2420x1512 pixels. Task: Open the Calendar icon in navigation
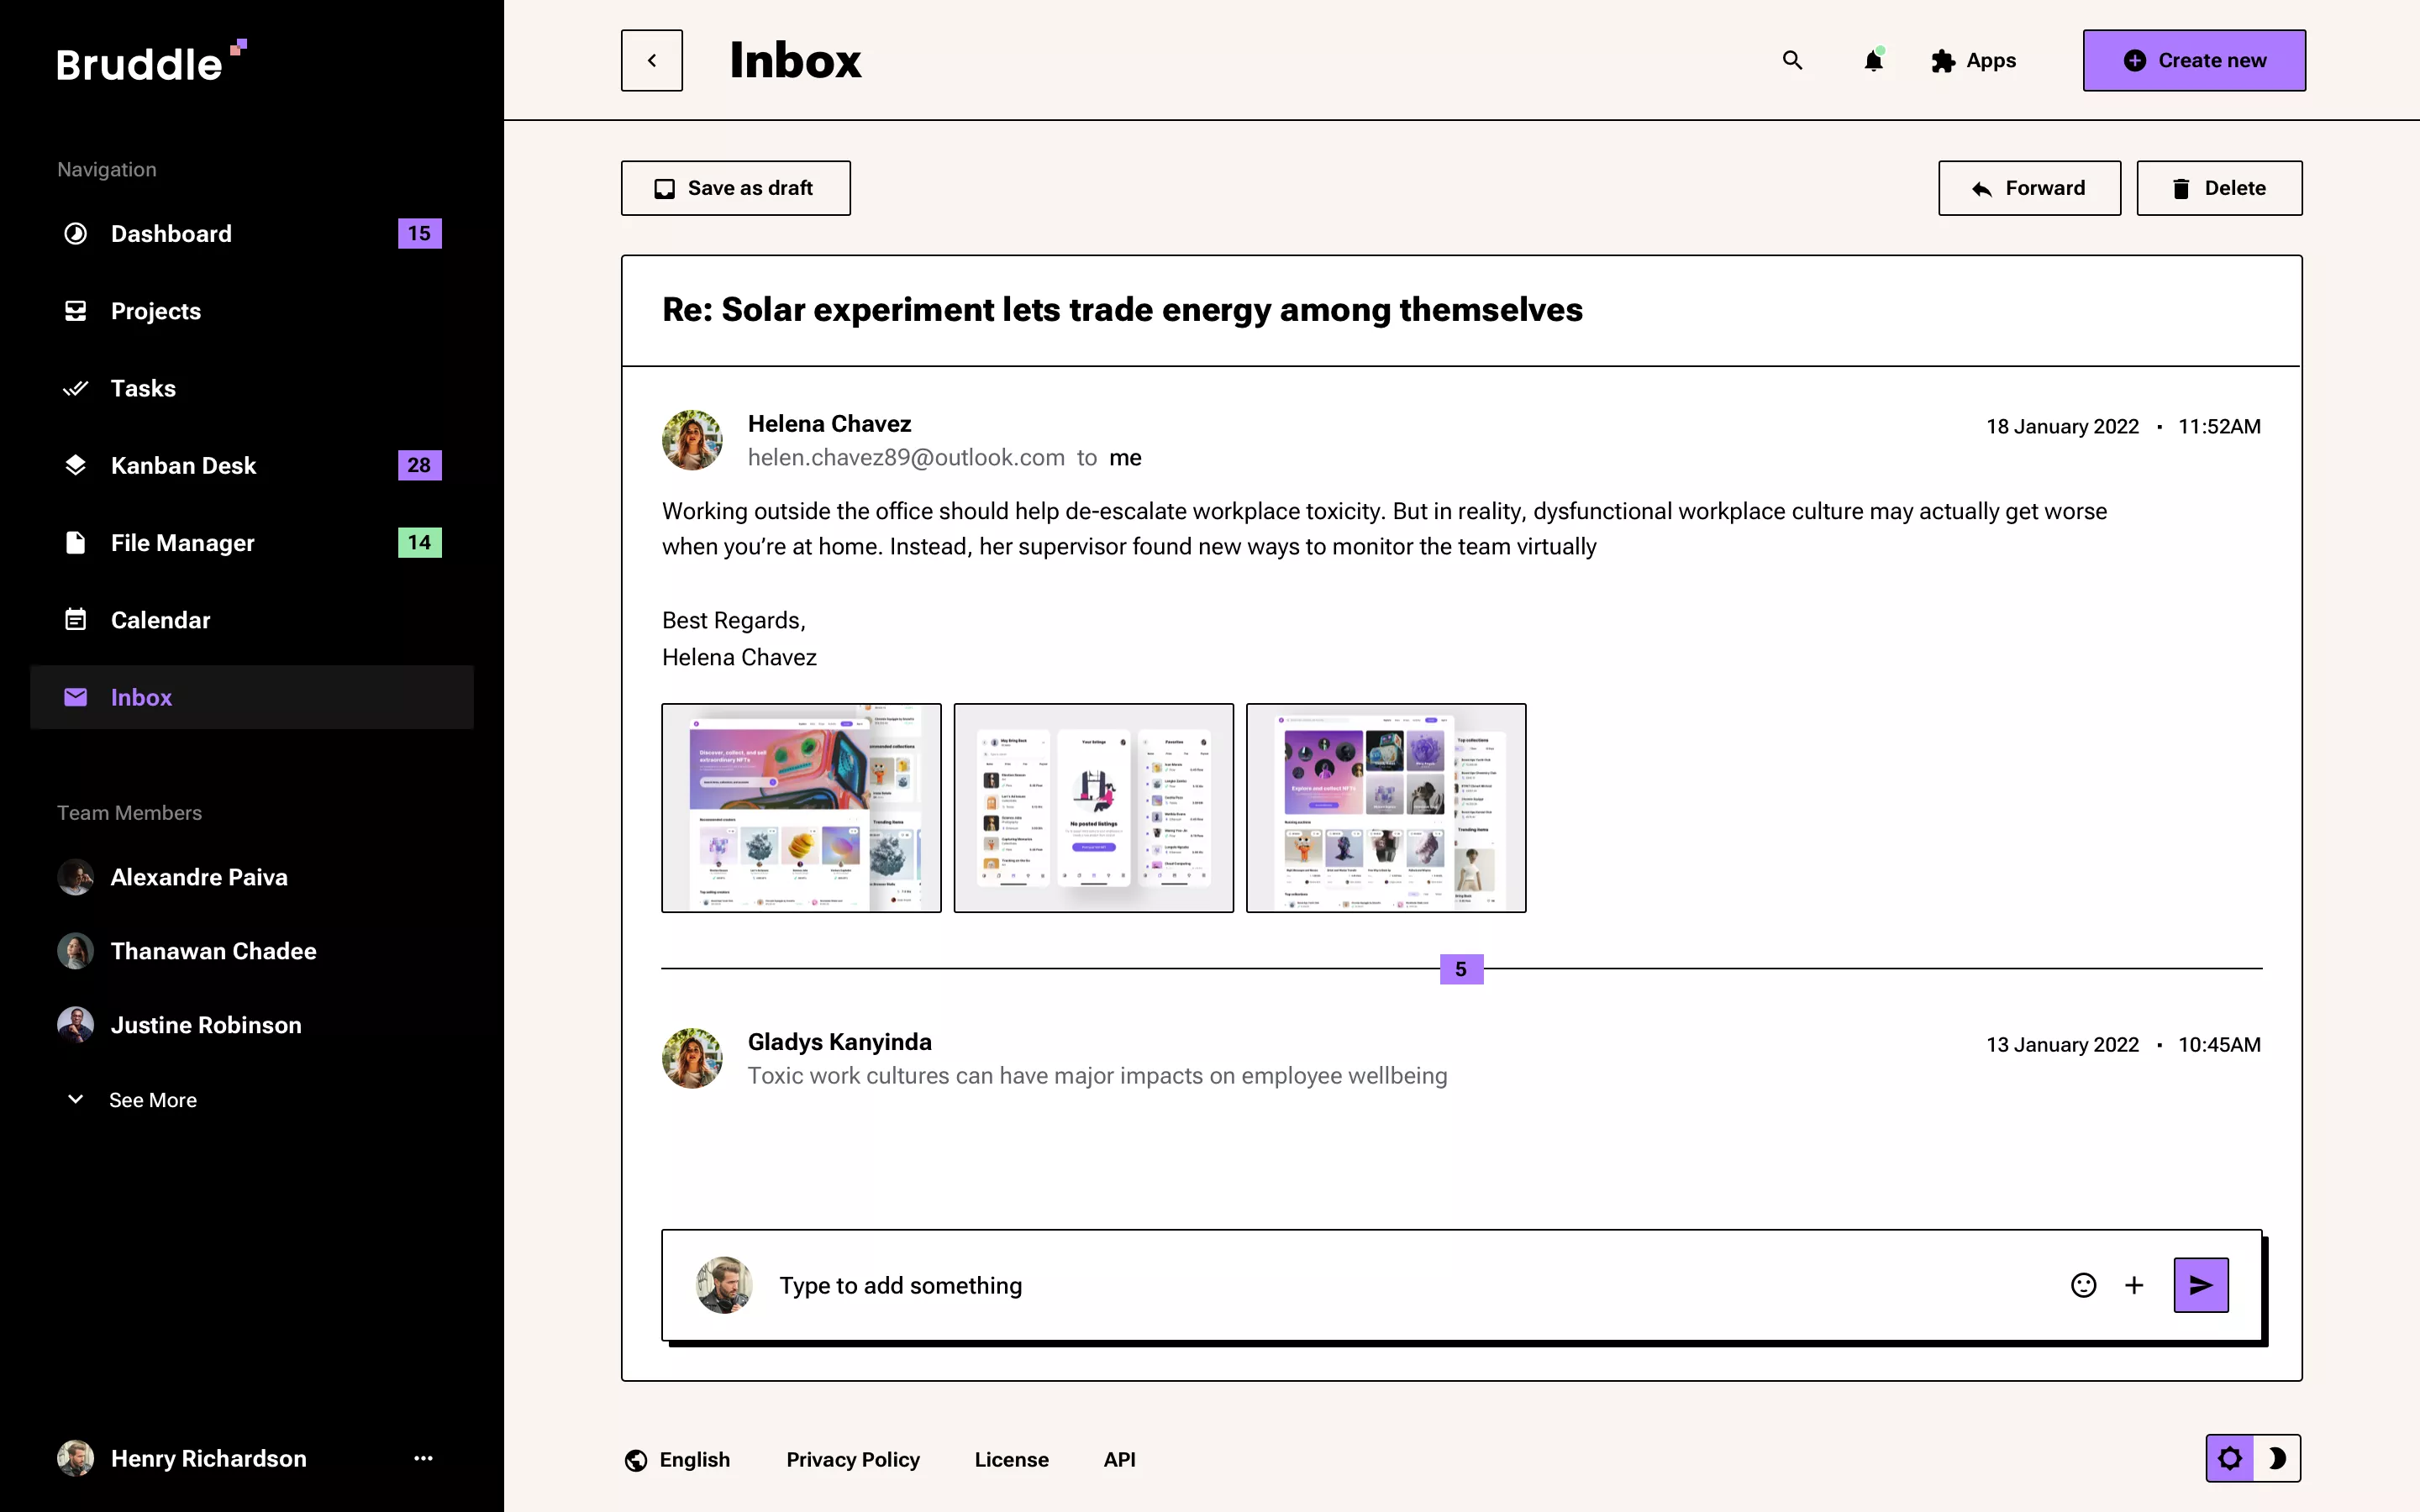pos(76,619)
